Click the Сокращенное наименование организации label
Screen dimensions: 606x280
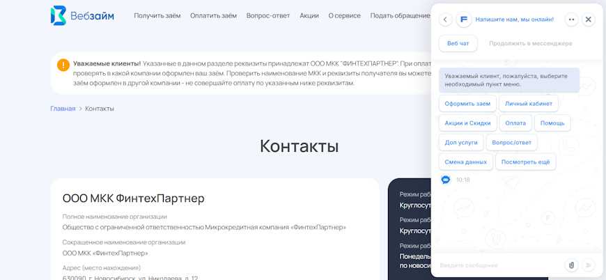pos(124,242)
